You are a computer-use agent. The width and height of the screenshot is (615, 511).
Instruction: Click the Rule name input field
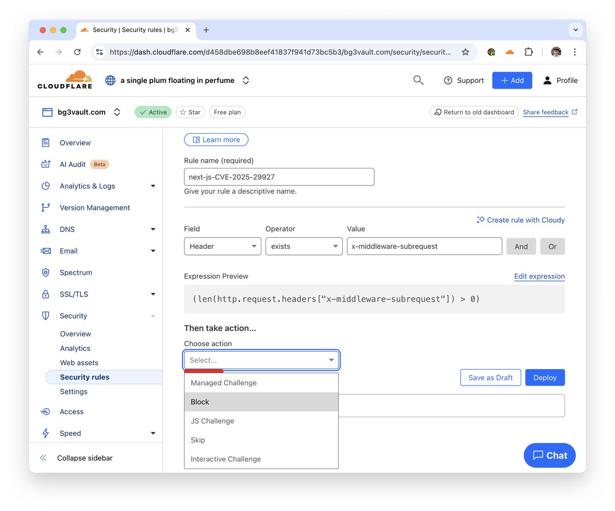(x=279, y=177)
